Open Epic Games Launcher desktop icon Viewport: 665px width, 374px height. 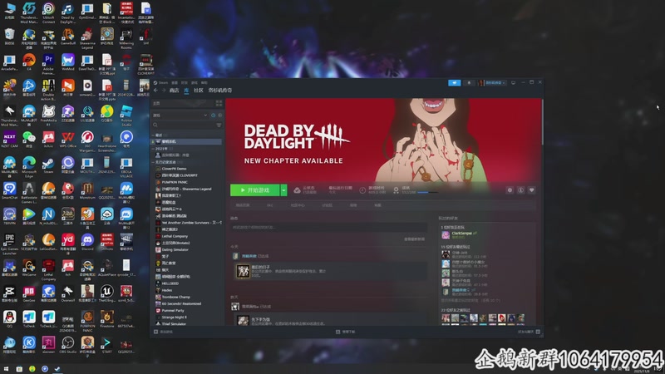coord(9,244)
